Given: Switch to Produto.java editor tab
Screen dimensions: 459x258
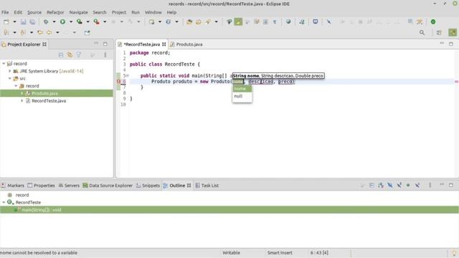Looking at the screenshot, I should click(x=186, y=44).
